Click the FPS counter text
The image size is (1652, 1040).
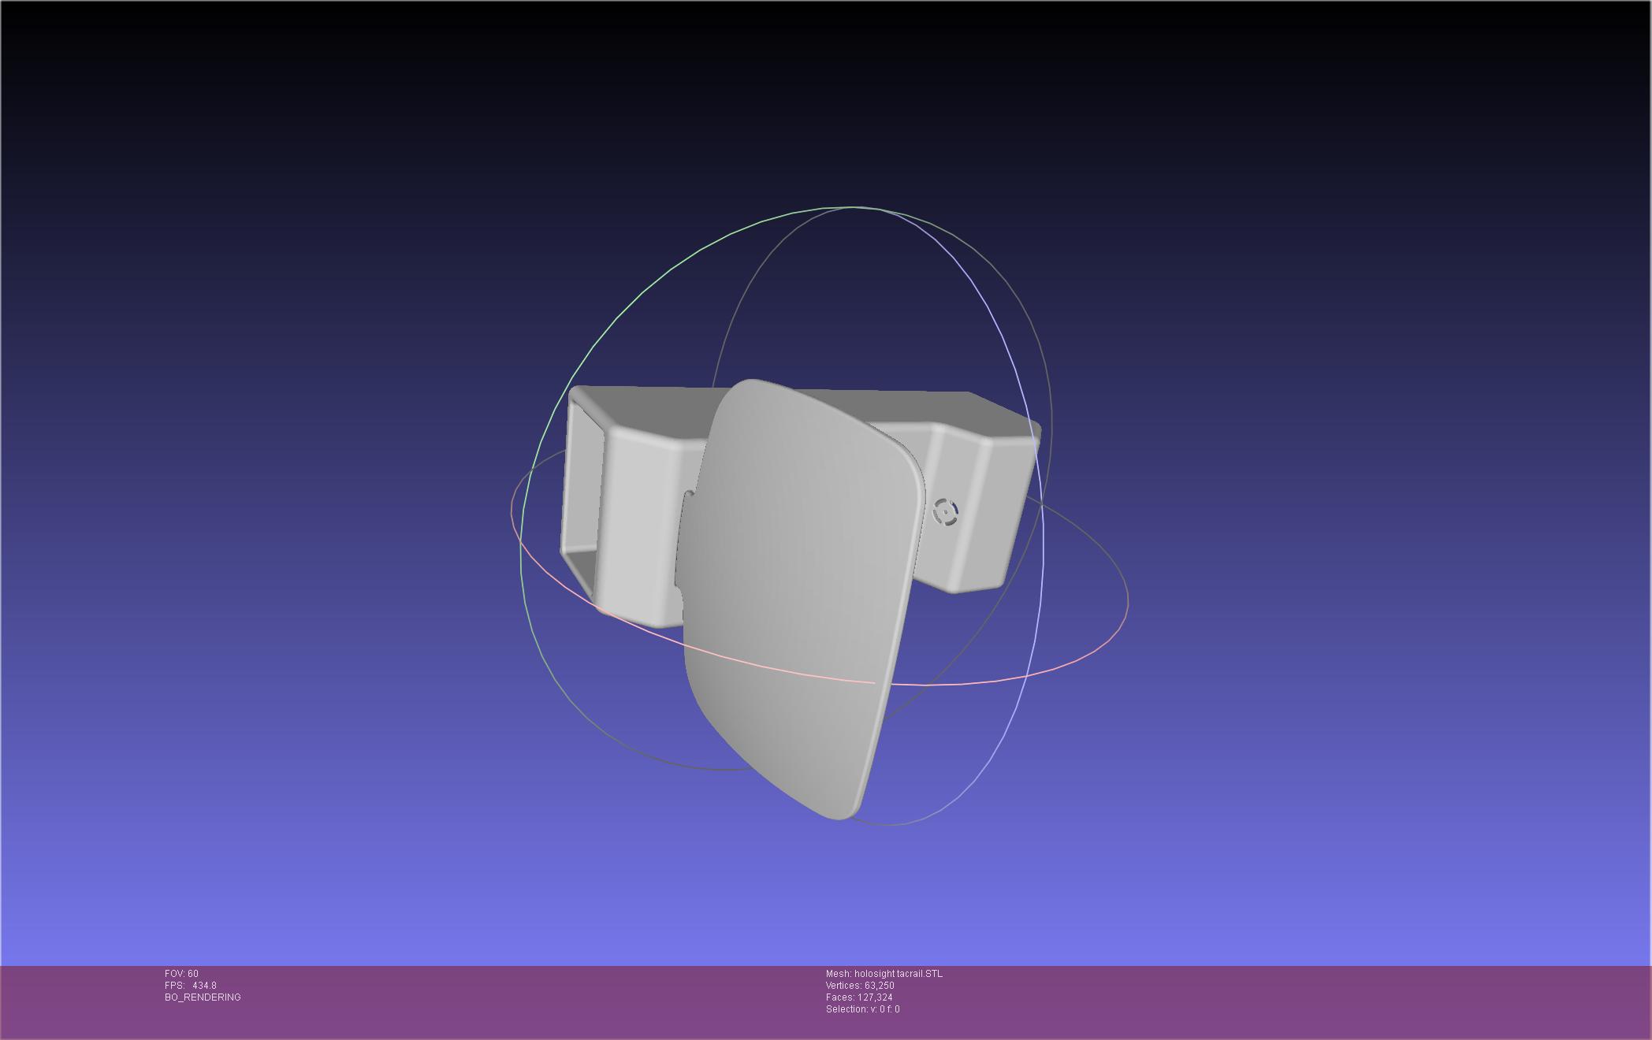[190, 986]
